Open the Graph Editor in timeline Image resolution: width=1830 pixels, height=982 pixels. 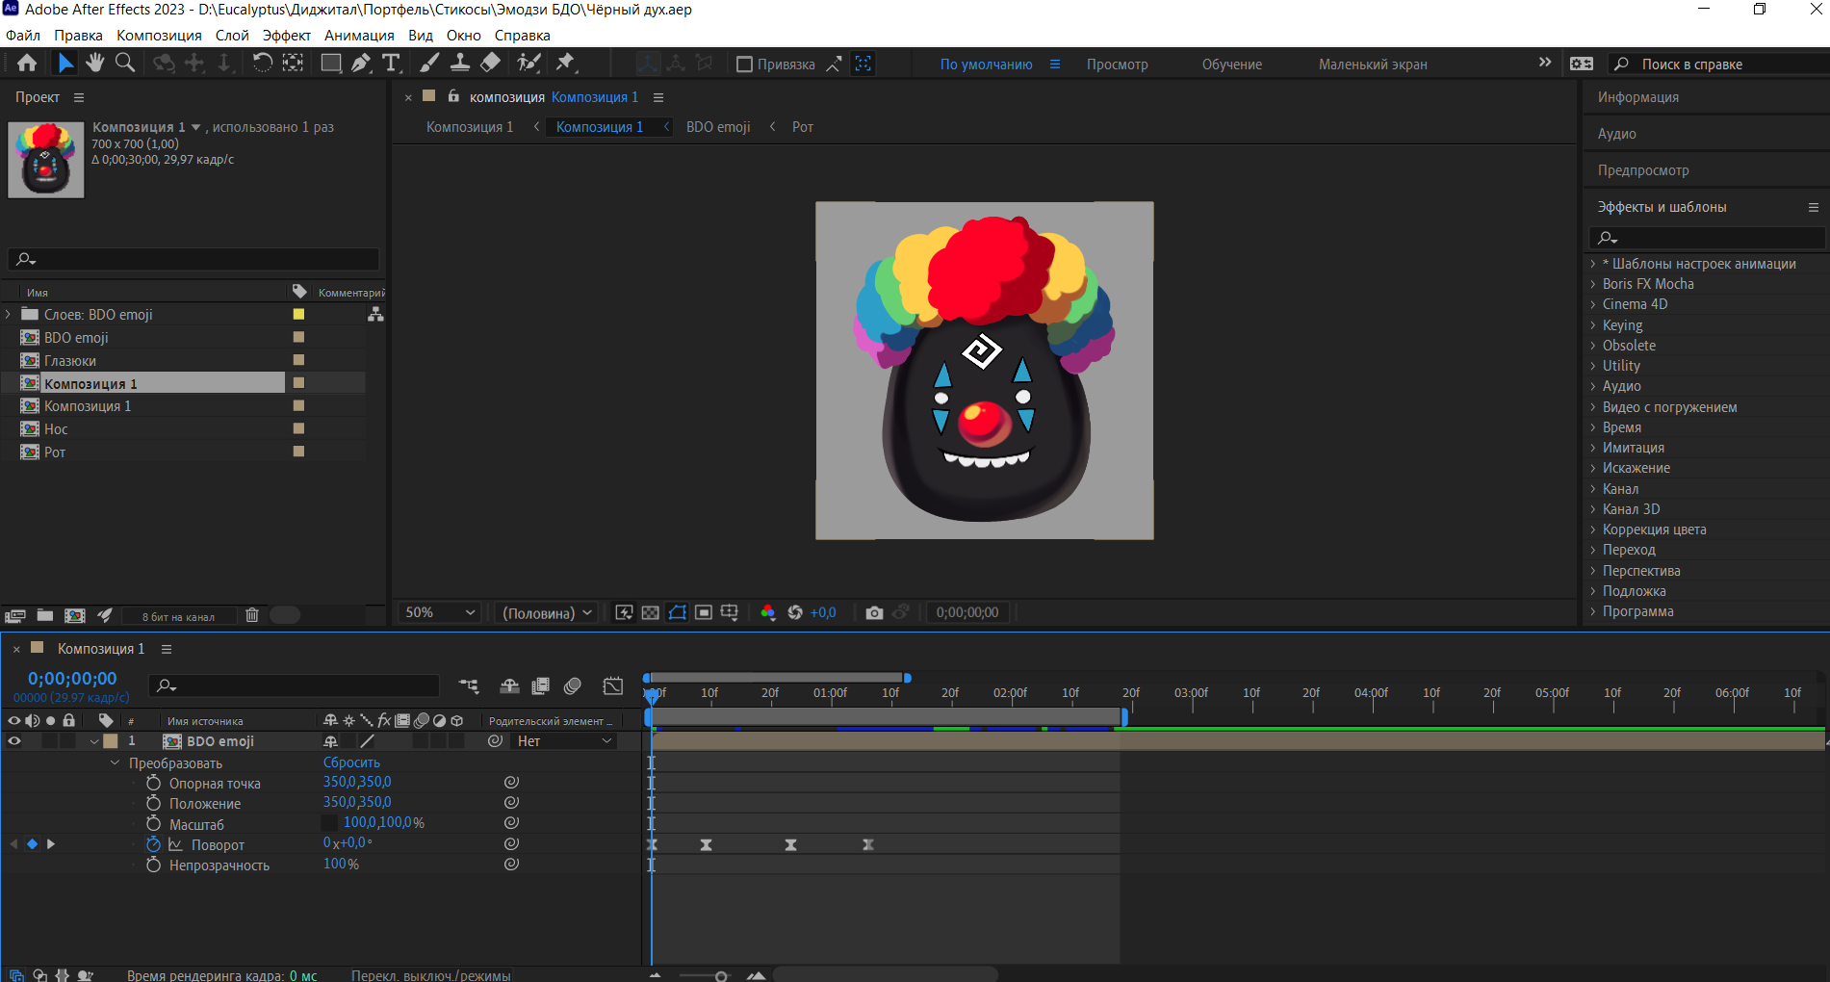pyautogui.click(x=613, y=686)
